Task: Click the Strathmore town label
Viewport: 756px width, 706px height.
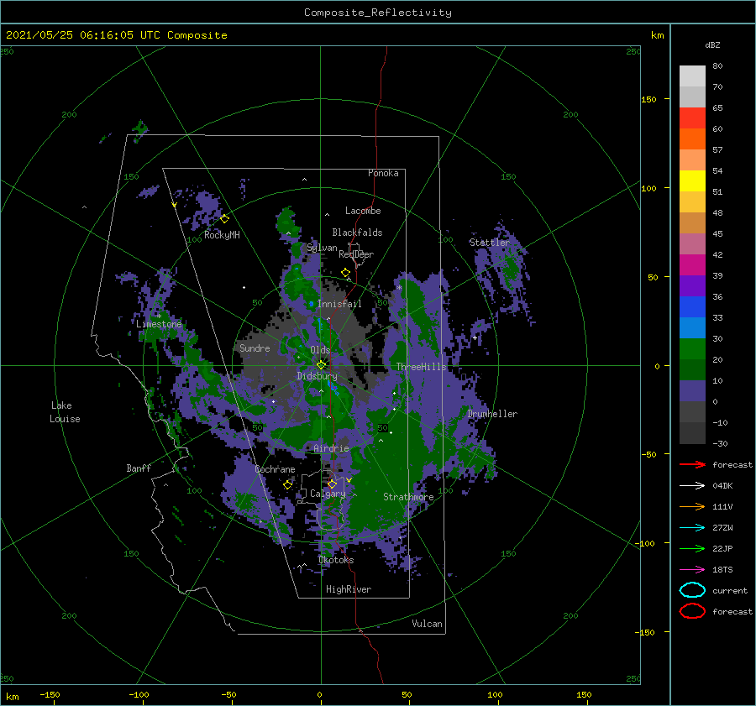Action: click(x=408, y=497)
